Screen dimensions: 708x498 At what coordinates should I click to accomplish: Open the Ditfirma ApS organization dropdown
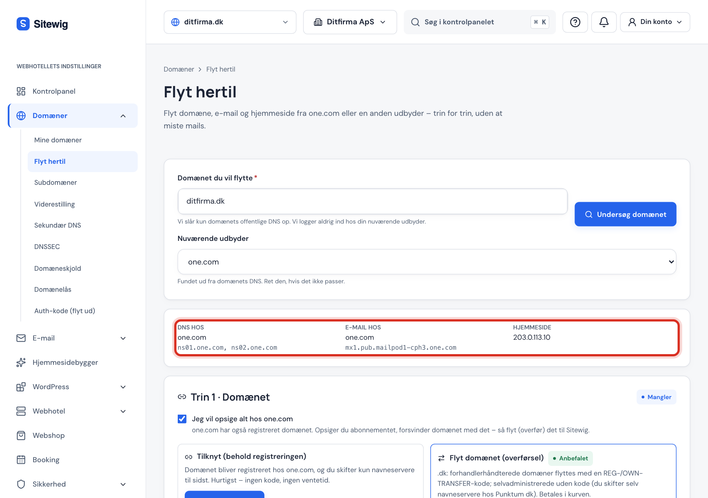350,22
